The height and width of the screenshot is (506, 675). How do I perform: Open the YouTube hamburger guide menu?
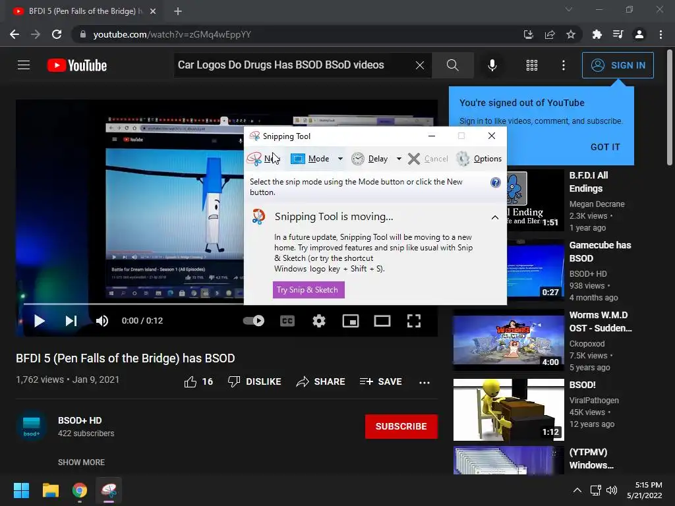[24, 65]
